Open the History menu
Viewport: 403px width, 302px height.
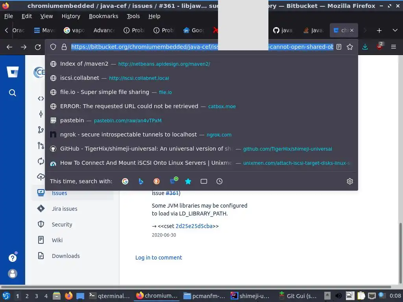[71, 16]
